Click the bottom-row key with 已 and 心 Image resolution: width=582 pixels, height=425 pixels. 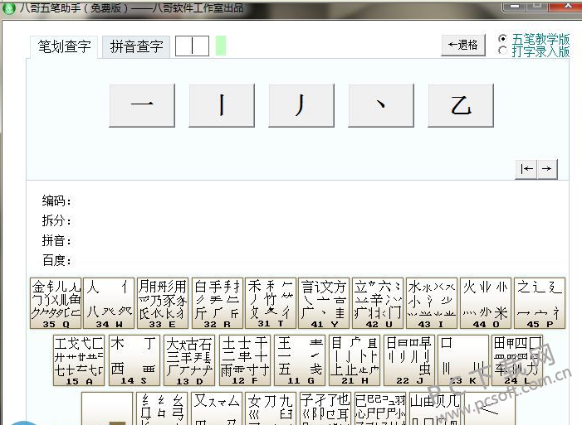pos(380,408)
